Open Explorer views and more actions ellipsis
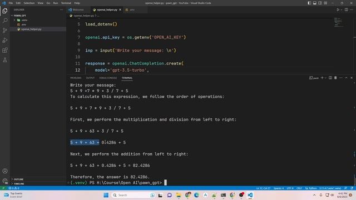This screenshot has width=356, height=200. coord(62,10)
